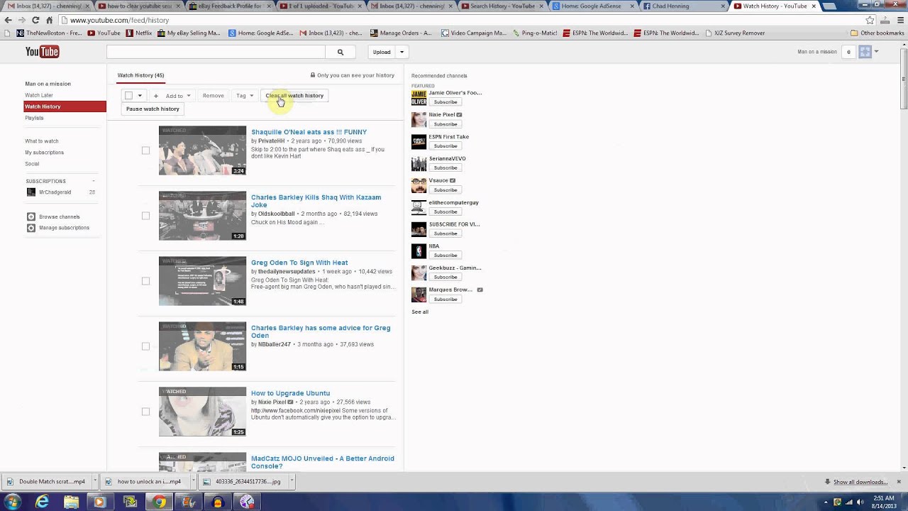This screenshot has width=908, height=511.
Task: Click into the YouTube search field
Action: click(x=216, y=52)
